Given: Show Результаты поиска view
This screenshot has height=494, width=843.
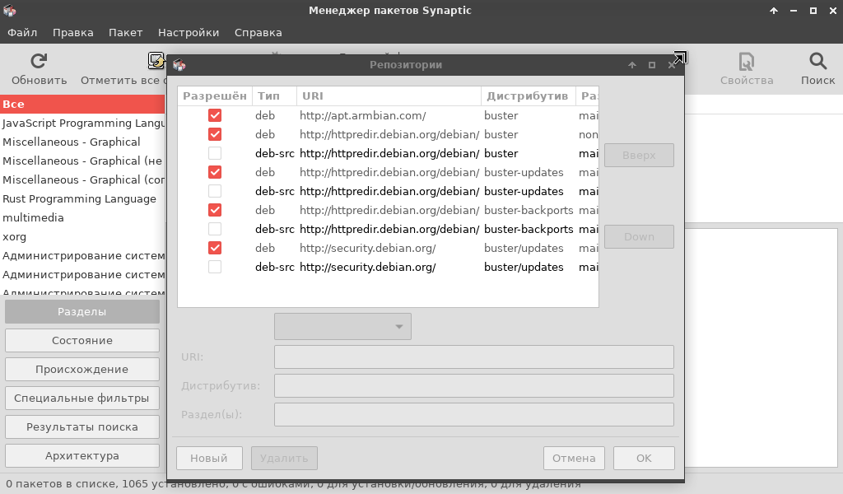Looking at the screenshot, I should coord(82,426).
